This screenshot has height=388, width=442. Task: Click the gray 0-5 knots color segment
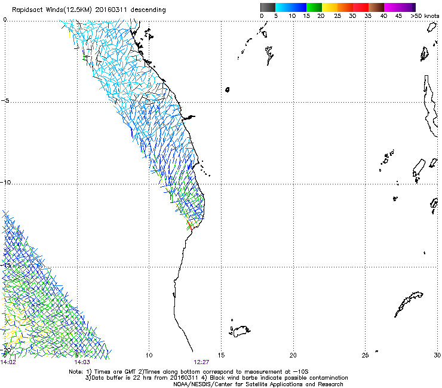pyautogui.click(x=268, y=7)
